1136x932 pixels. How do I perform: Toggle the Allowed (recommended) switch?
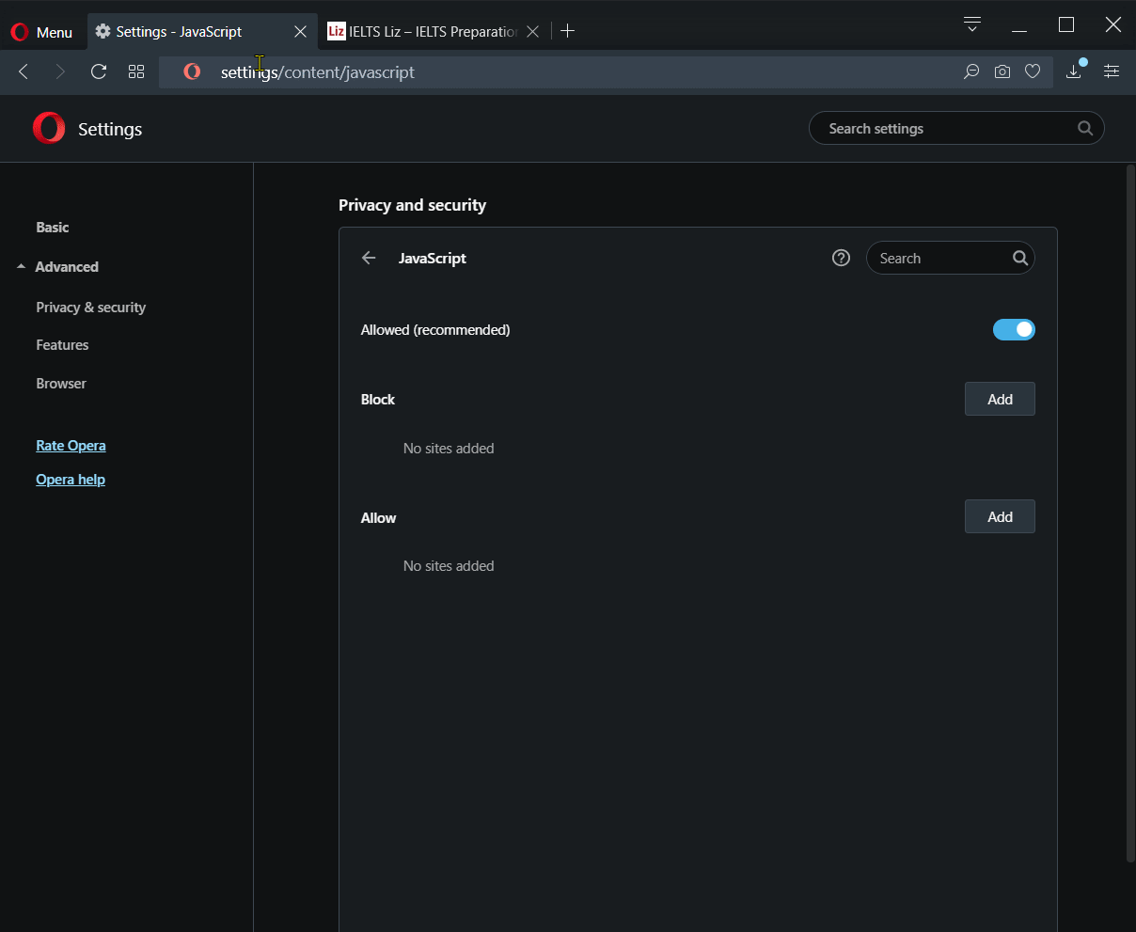click(1014, 329)
